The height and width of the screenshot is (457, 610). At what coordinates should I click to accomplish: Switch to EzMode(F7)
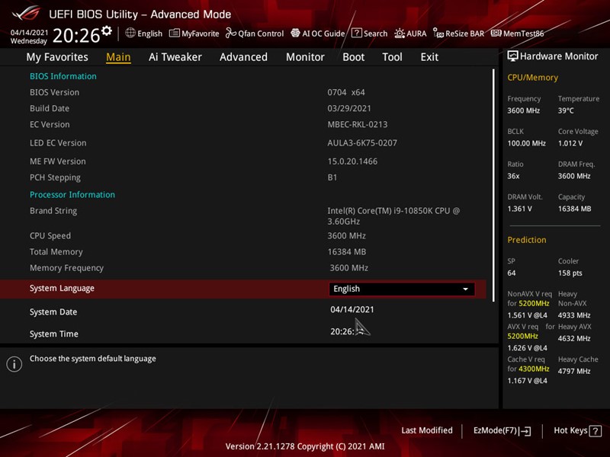click(502, 430)
